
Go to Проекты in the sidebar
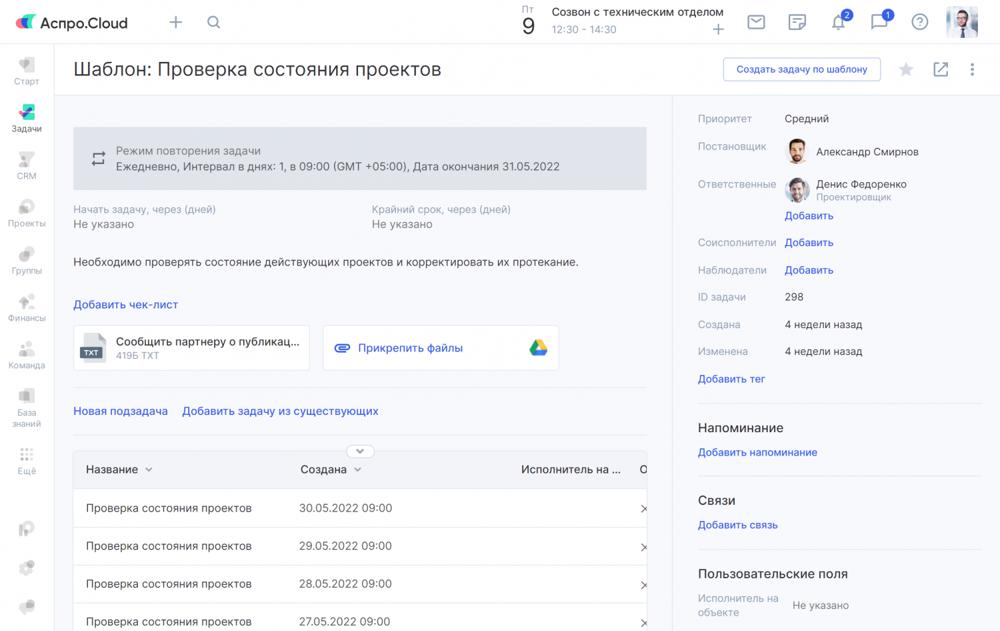click(x=27, y=213)
